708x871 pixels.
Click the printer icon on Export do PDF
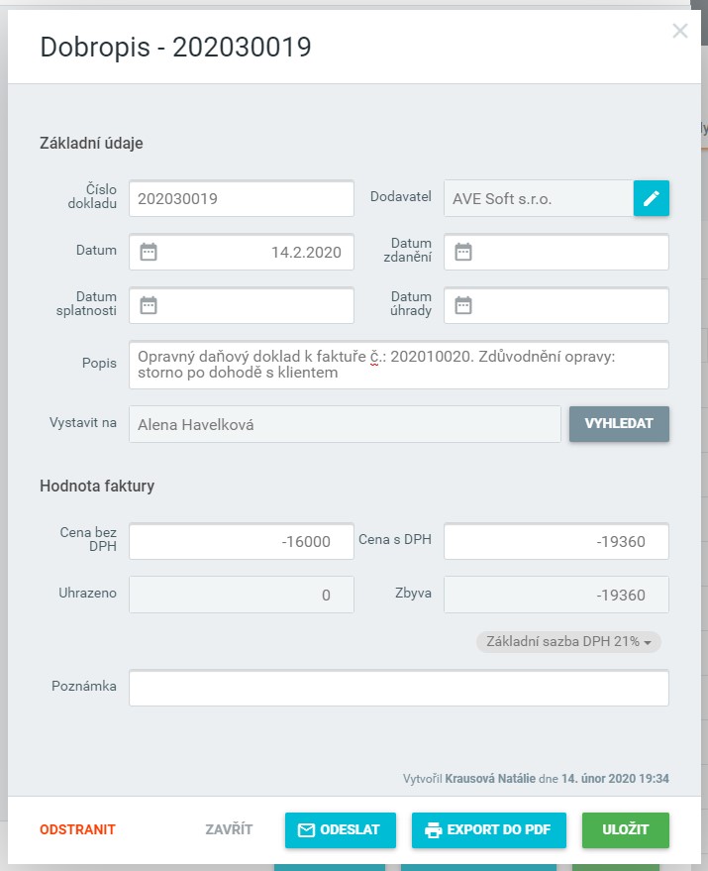coord(433,830)
